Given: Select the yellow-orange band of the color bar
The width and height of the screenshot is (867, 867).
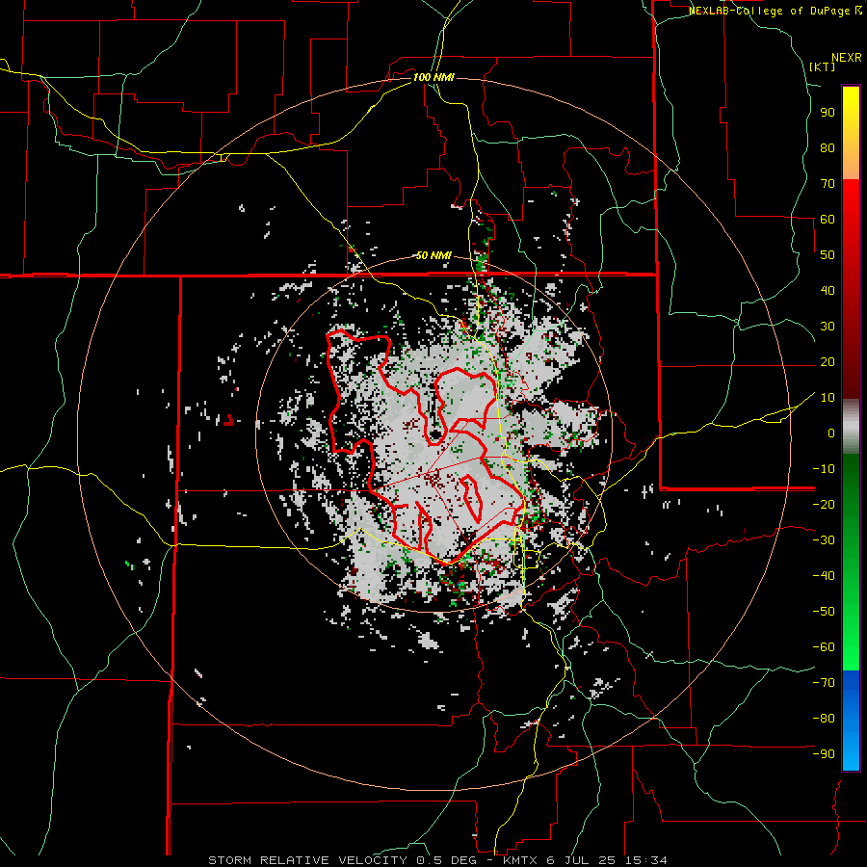Looking at the screenshot, I should (851, 133).
